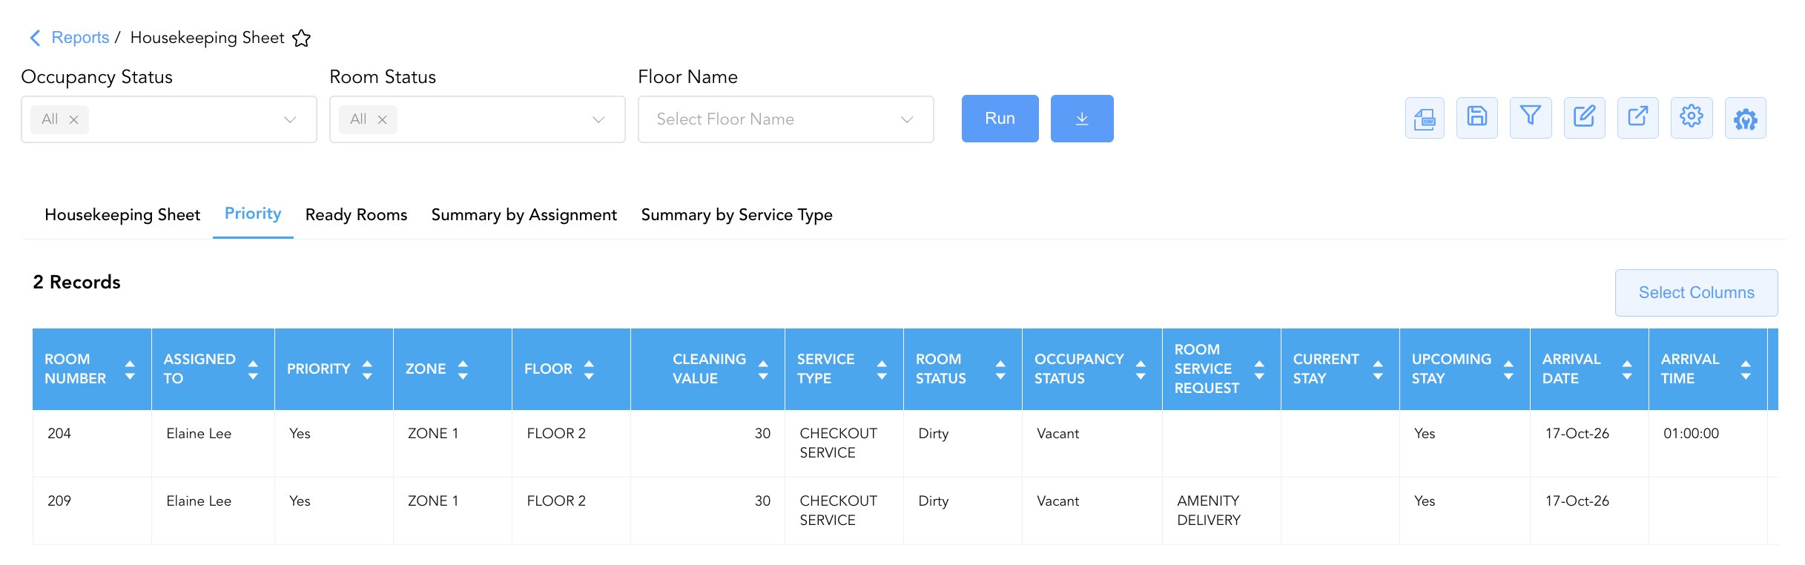This screenshot has height=565, width=1805.
Task: Click the back chevron beside Reports
Action: (35, 38)
